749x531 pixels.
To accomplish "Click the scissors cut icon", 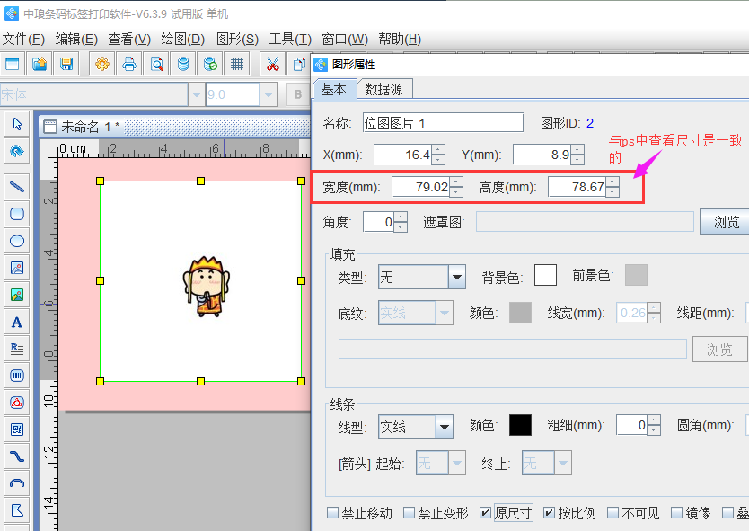I will (x=273, y=64).
